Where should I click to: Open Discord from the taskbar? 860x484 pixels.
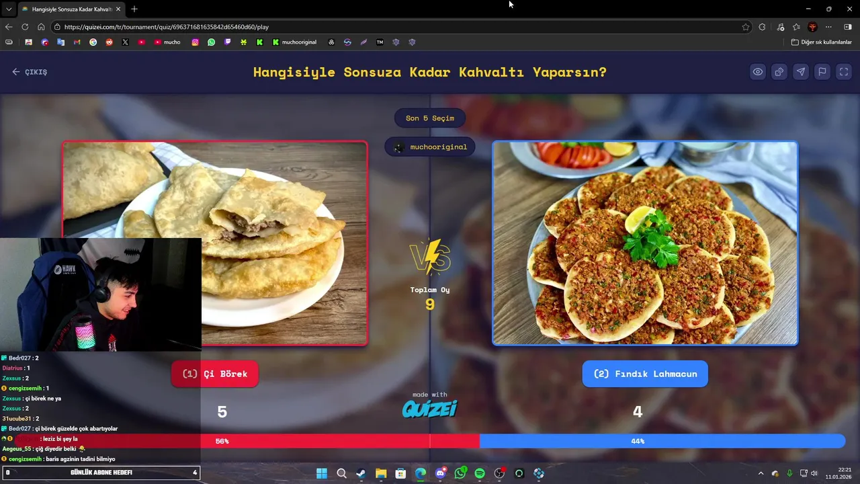[440, 473]
